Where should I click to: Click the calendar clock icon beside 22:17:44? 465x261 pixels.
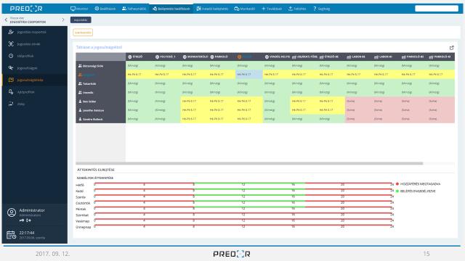(12, 235)
